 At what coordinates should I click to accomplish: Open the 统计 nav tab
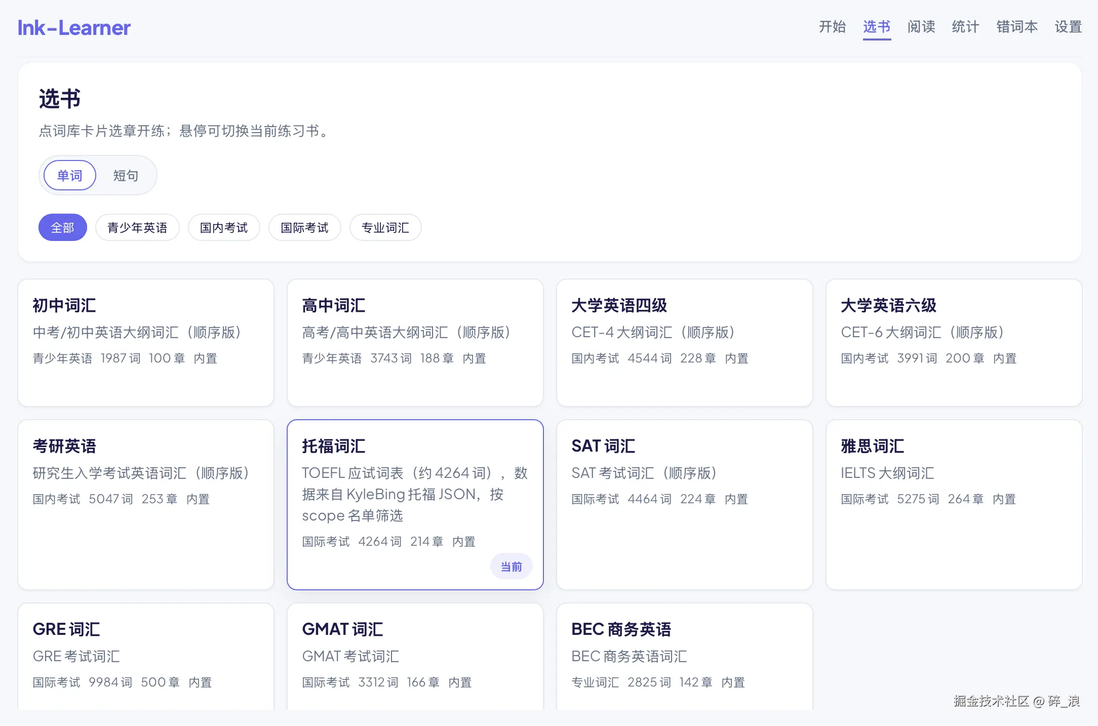pos(965,27)
